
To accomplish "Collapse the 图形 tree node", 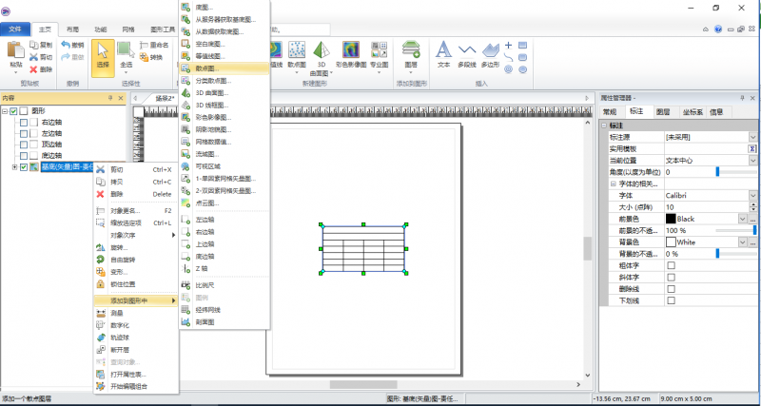I will pyautogui.click(x=5, y=111).
